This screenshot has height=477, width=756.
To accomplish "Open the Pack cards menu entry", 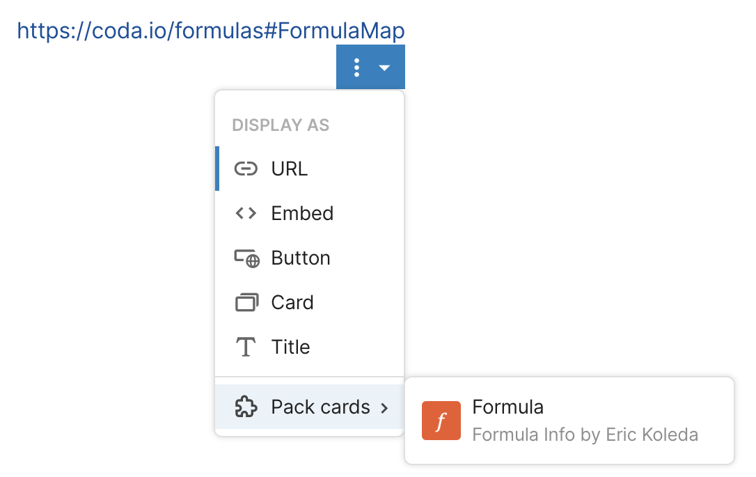I will pyautogui.click(x=320, y=407).
